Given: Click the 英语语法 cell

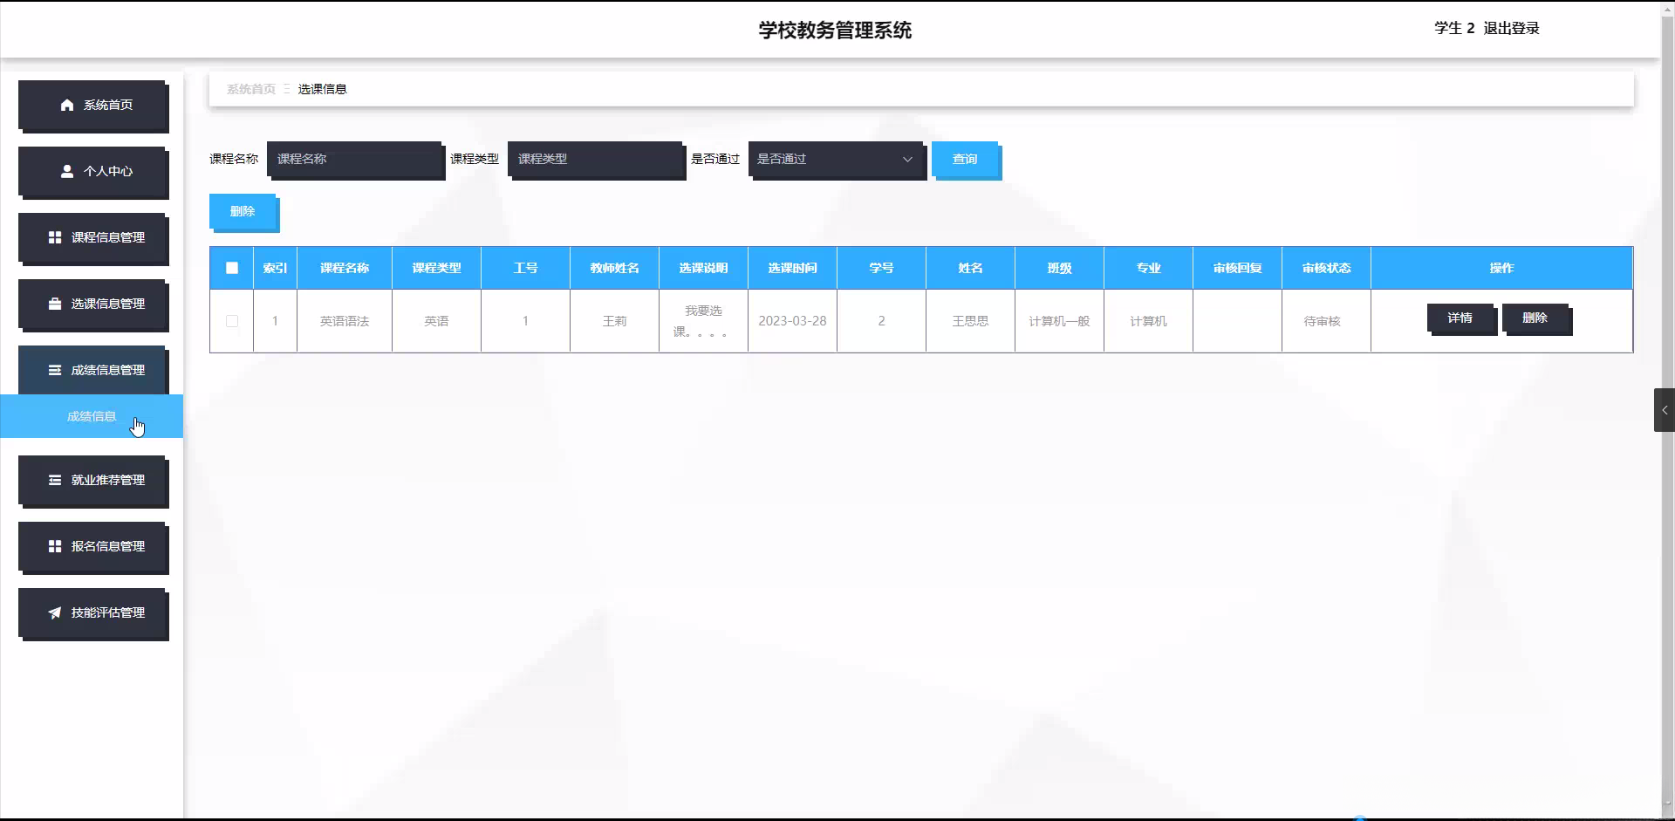Looking at the screenshot, I should [x=345, y=321].
